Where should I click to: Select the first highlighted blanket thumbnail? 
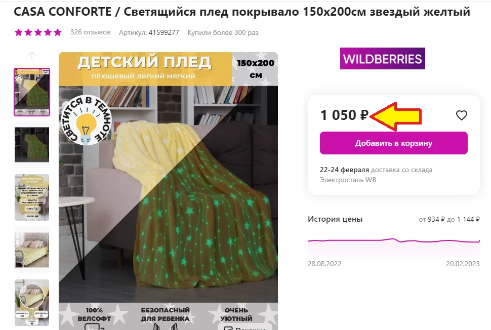[x=32, y=92]
